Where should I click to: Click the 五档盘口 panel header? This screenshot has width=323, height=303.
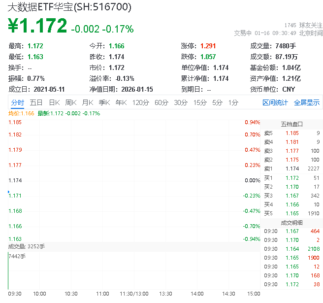[x=291, y=124]
